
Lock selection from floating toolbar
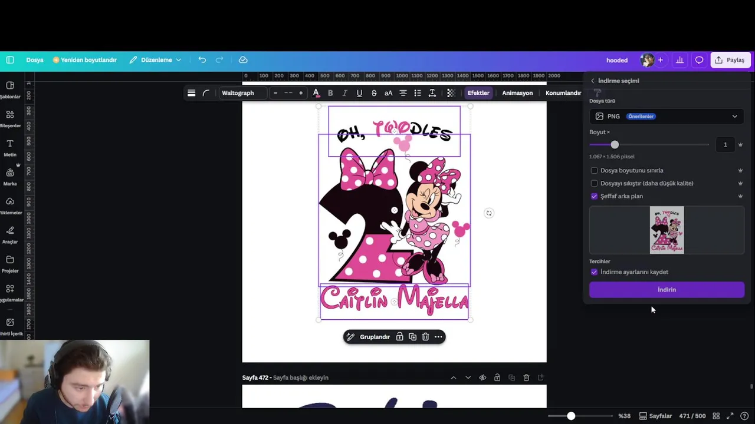click(x=399, y=337)
